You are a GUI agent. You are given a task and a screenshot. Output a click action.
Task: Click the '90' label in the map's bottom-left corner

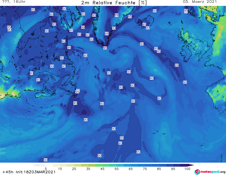click(46, 160)
